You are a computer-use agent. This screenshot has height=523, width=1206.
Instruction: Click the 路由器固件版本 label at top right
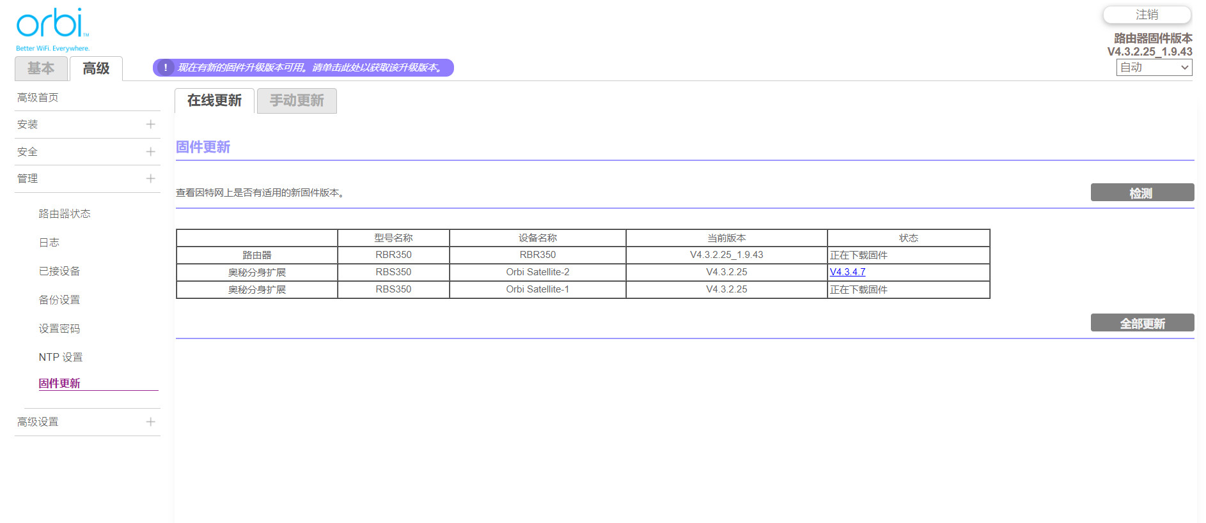tap(1153, 38)
